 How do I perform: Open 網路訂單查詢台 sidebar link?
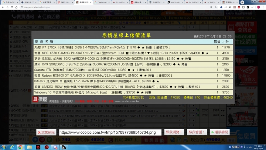coord(242,27)
